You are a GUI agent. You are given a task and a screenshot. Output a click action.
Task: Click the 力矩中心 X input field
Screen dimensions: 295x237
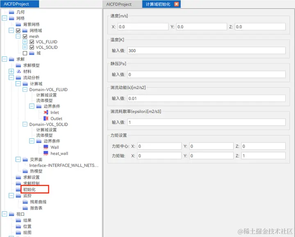tap(159, 146)
